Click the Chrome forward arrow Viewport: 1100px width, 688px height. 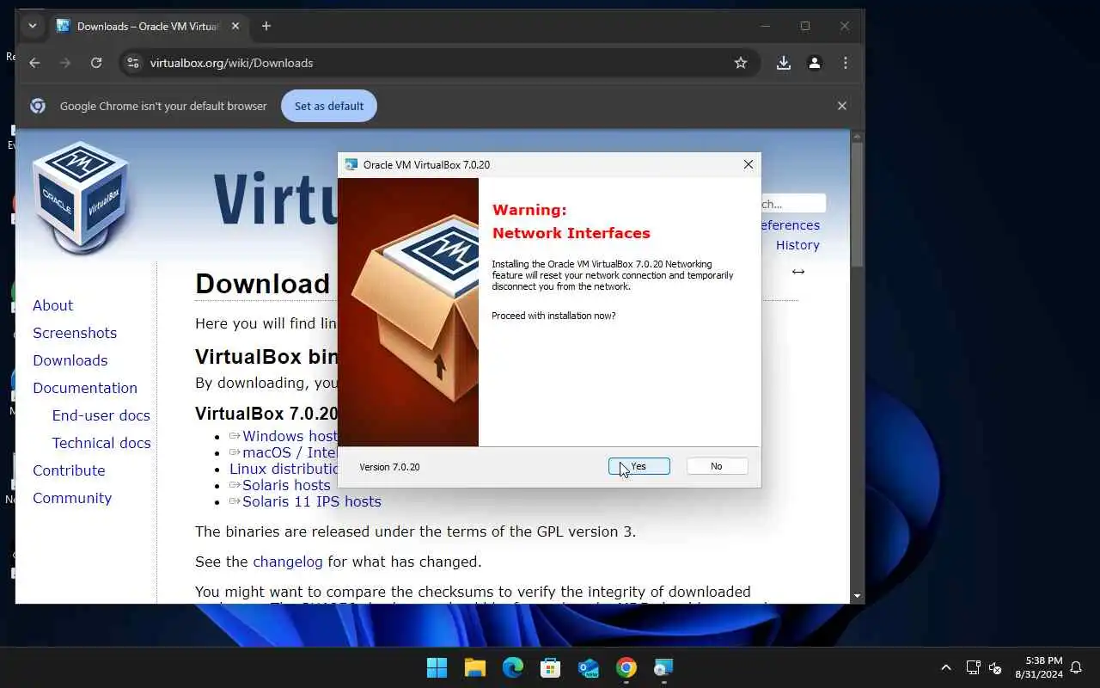(65, 63)
